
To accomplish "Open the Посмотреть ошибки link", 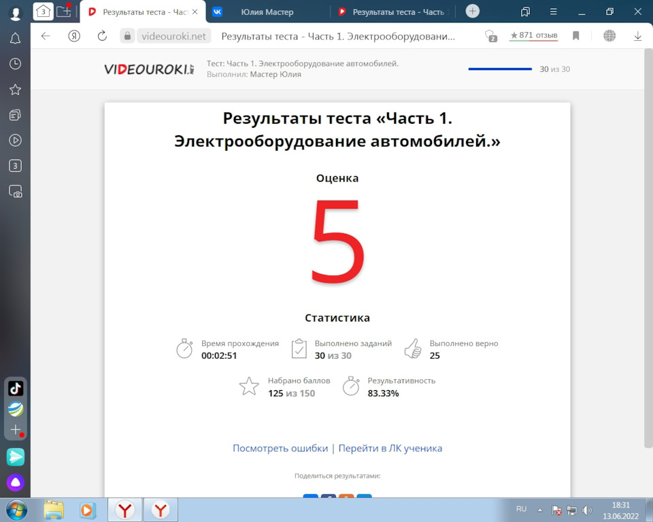I will pos(280,448).
